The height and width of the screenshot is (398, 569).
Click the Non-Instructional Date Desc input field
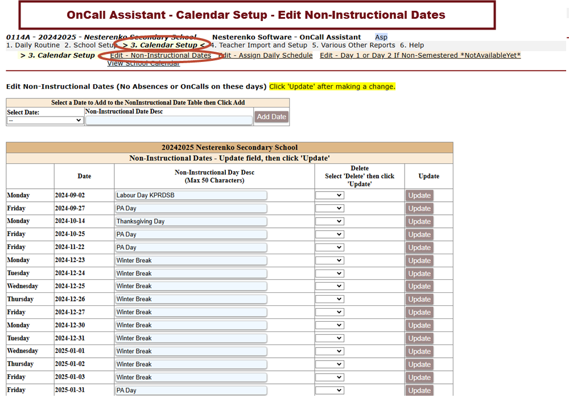168,121
